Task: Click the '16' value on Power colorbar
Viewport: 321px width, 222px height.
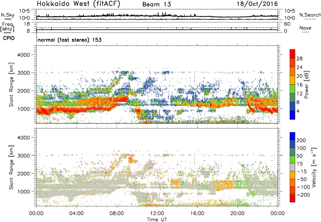Action: pyautogui.click(x=299, y=85)
